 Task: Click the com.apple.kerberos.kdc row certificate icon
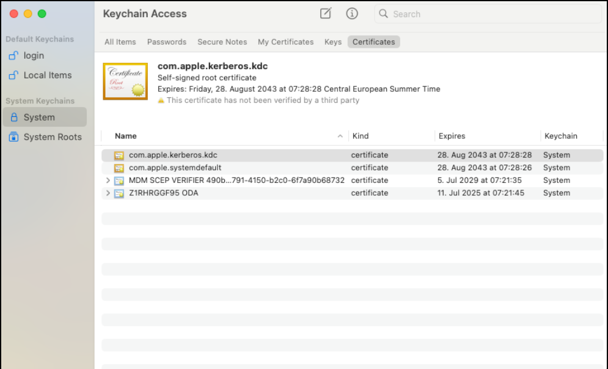(x=119, y=155)
